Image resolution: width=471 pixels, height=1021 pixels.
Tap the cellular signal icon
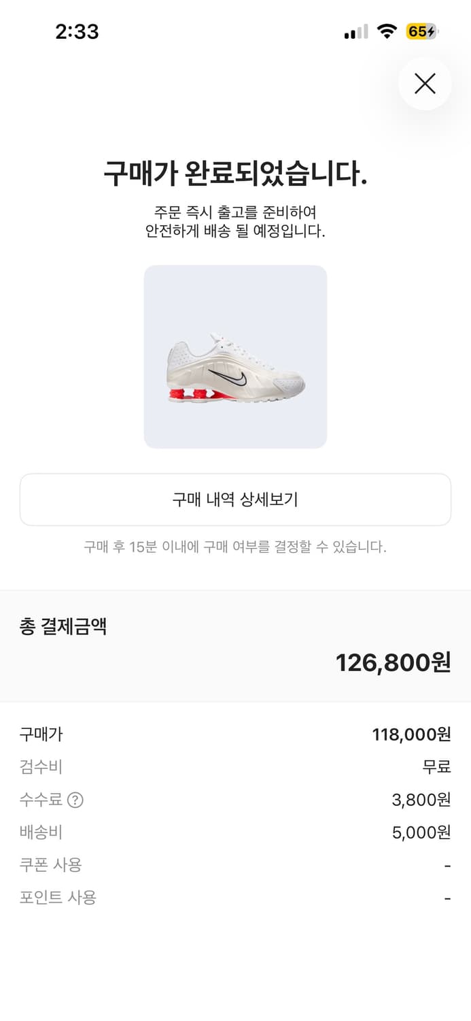pyautogui.click(x=353, y=32)
